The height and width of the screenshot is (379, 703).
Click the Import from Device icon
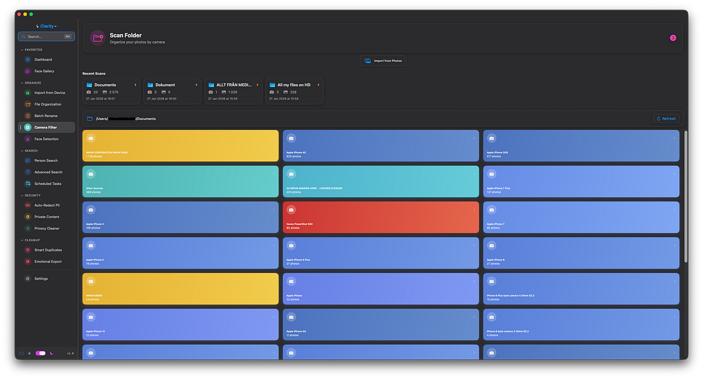[27, 93]
